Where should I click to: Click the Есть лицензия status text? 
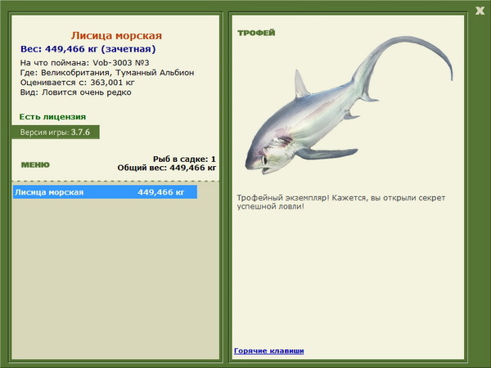(52, 117)
